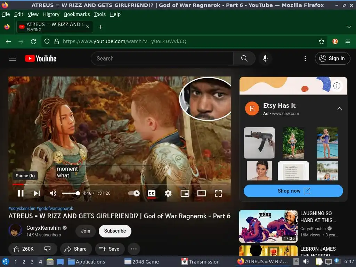356x267 pixels.
Task: Click the Etsy logo in the ad
Action: point(252,108)
